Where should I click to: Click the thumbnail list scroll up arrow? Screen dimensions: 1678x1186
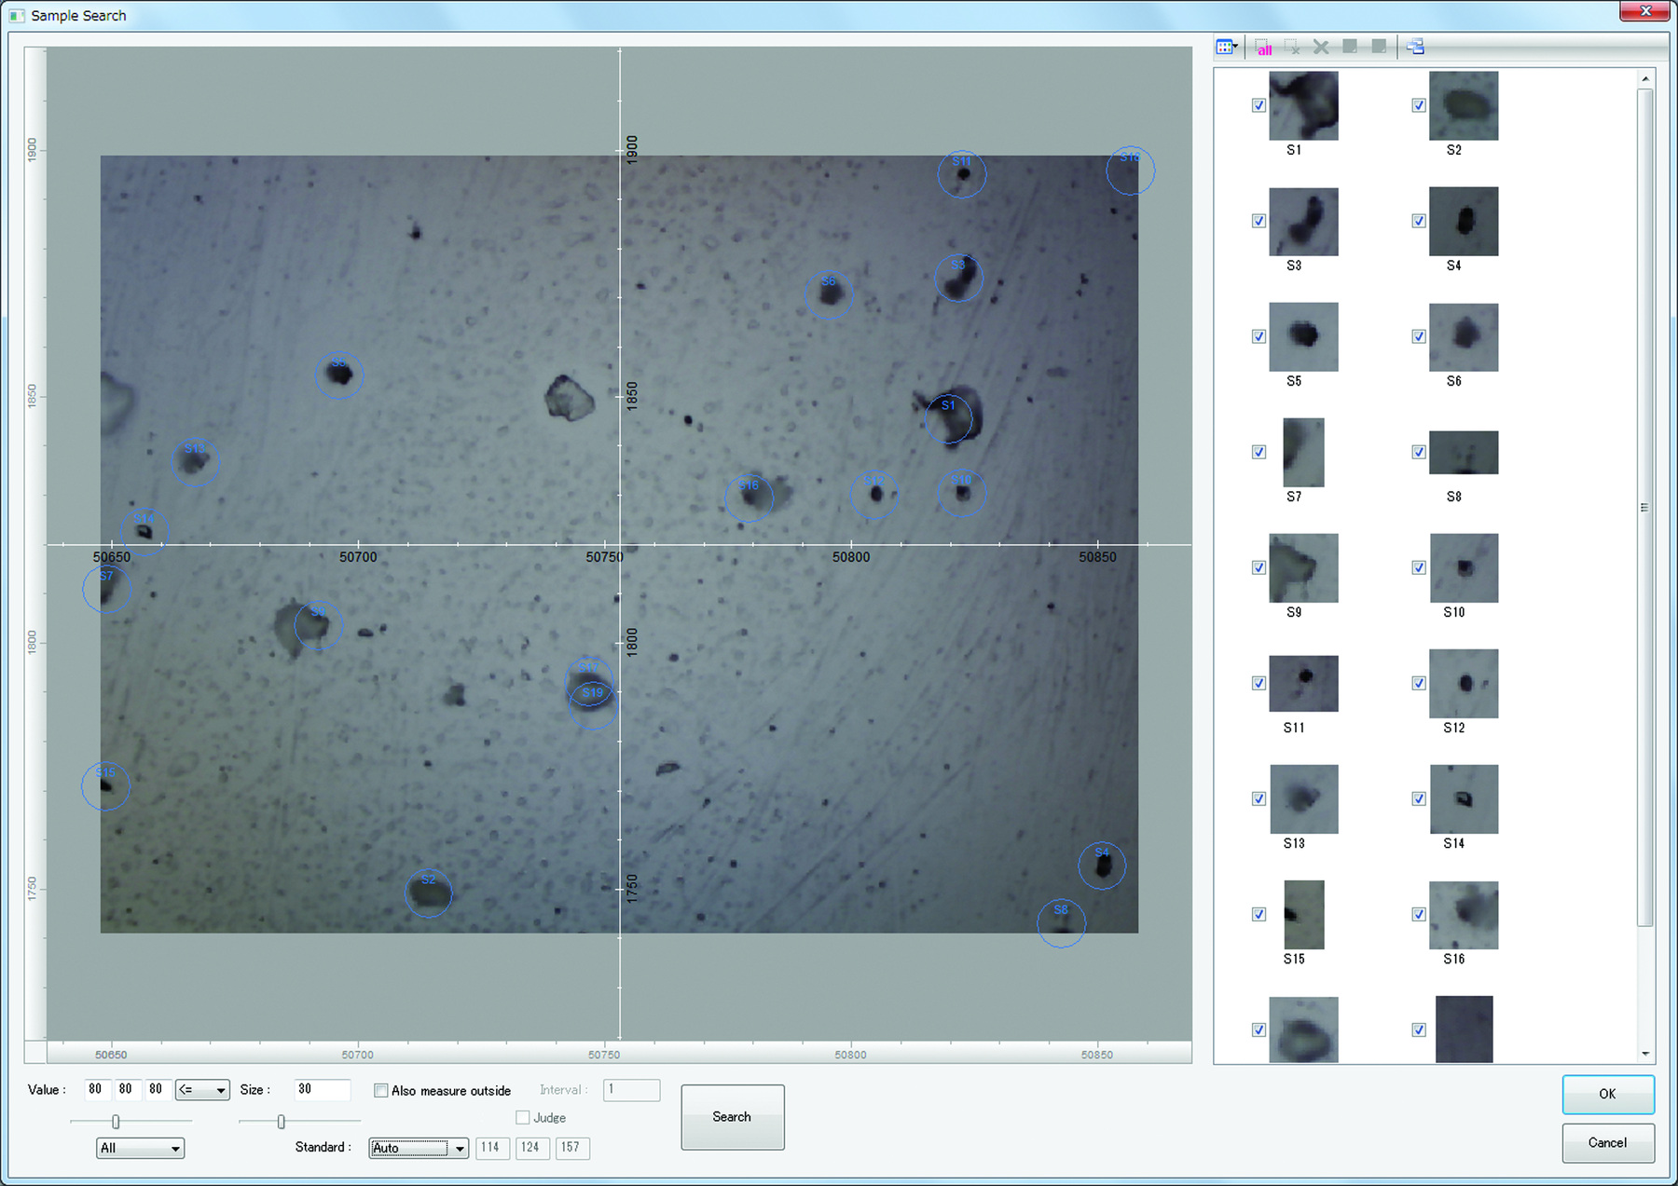pos(1645,78)
